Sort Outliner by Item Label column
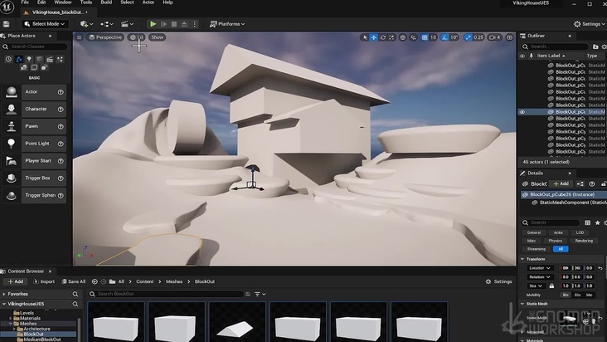Viewport: 607px width, 342px height. click(551, 56)
